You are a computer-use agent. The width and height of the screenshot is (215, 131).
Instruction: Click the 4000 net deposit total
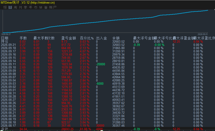(x=99, y=129)
